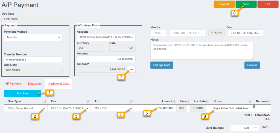The height and width of the screenshot is (133, 280).
Task: Open the Disc Type D03 - Sales Round dropdown
Action: [25, 108]
